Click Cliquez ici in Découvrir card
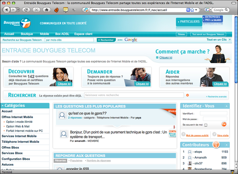Screen dimensions: 238x174 (x=64, y=84)
